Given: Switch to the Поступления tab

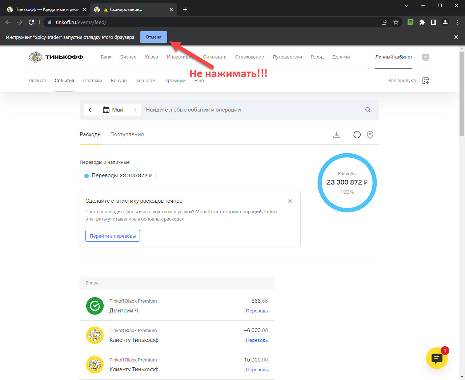Looking at the screenshot, I should 127,134.
